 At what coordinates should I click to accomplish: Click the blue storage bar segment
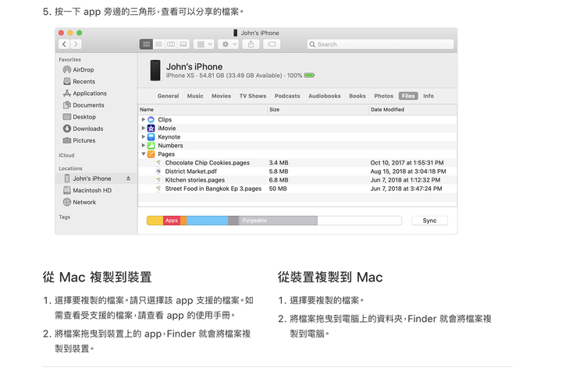click(x=207, y=221)
